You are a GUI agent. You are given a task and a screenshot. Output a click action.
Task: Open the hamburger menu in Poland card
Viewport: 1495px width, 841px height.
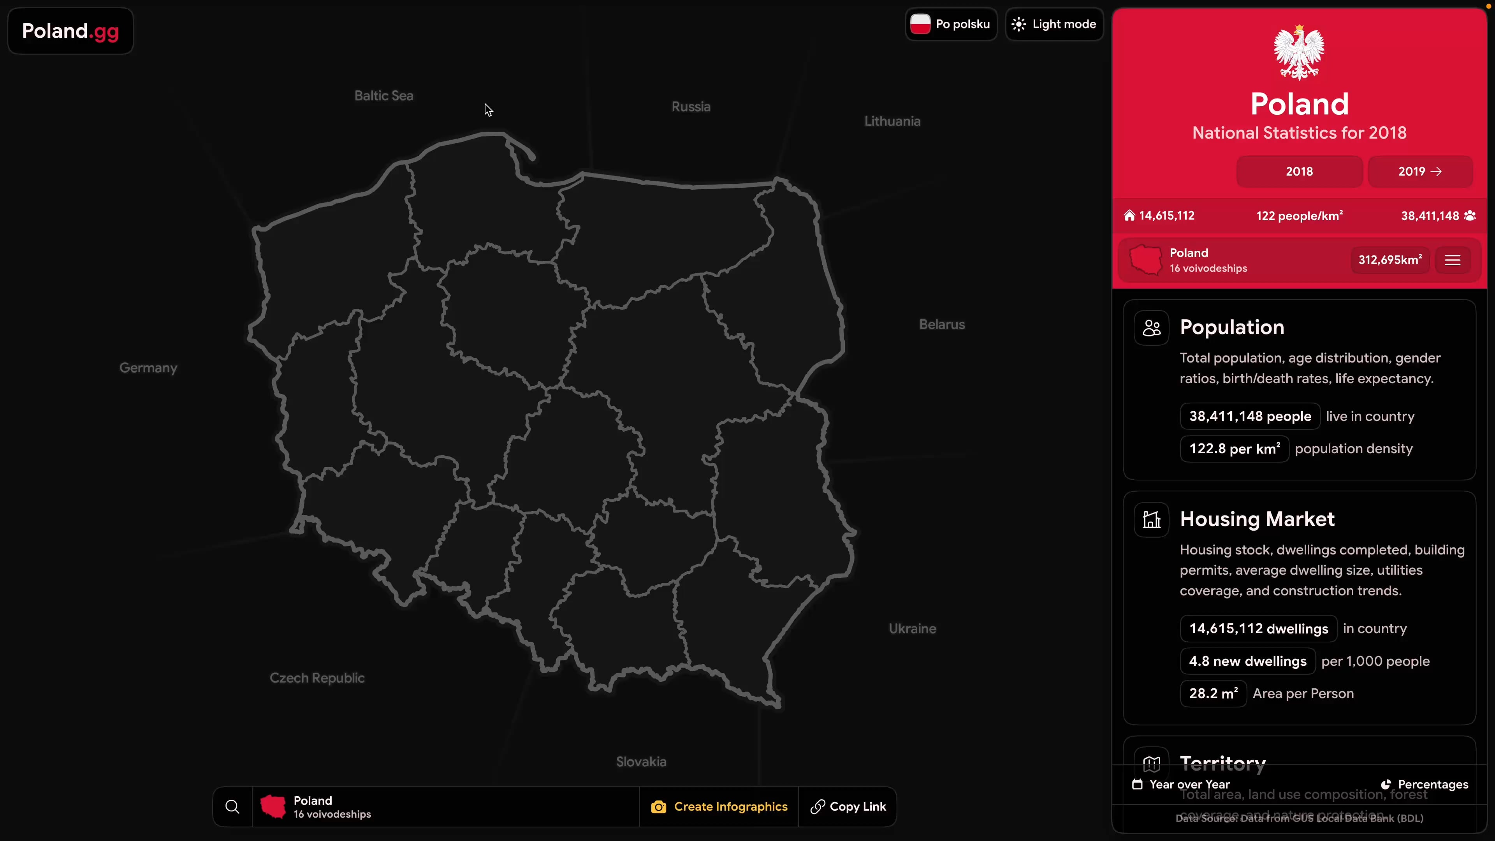[1453, 260]
